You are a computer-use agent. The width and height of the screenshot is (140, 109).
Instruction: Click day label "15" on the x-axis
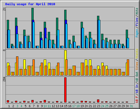(x=66, y=106)
